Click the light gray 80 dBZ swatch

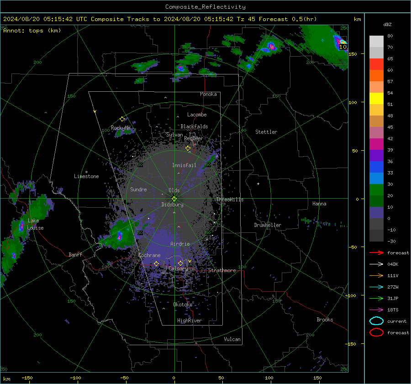tap(376, 42)
